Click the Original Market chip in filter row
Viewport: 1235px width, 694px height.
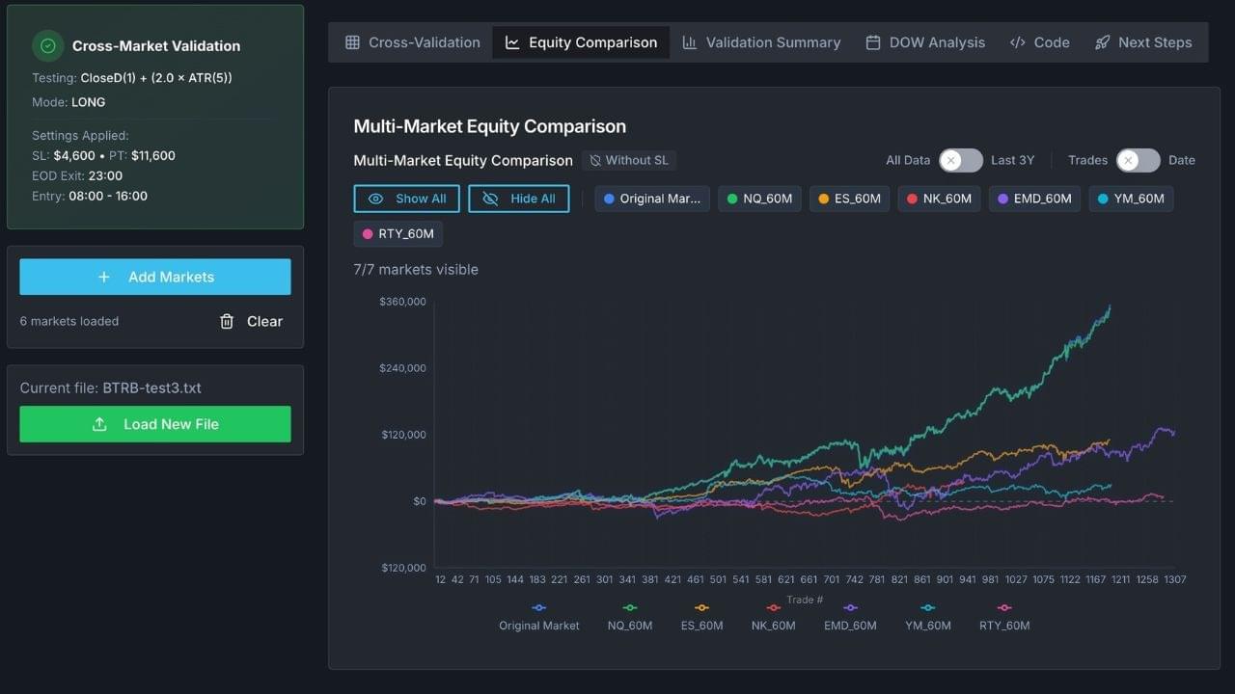click(x=651, y=199)
